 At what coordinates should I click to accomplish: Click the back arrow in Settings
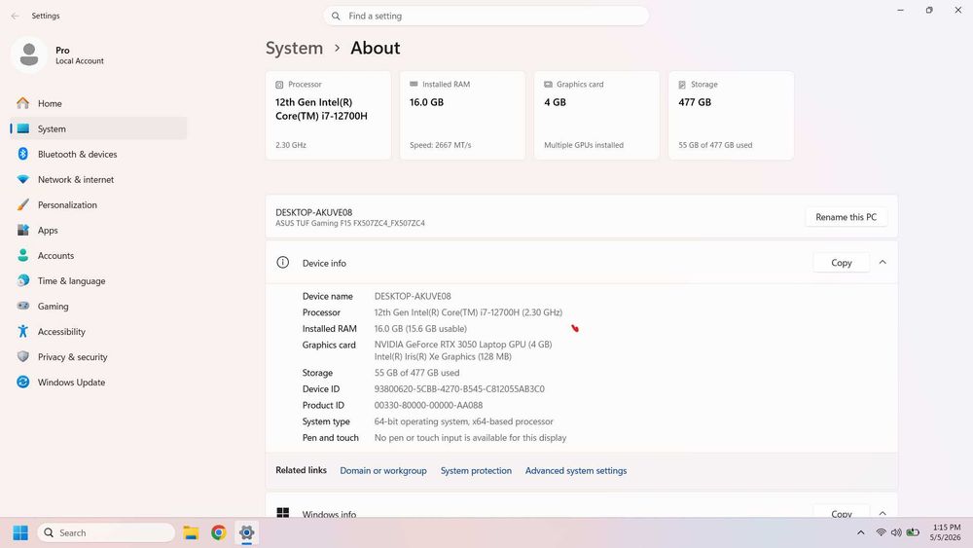click(15, 16)
